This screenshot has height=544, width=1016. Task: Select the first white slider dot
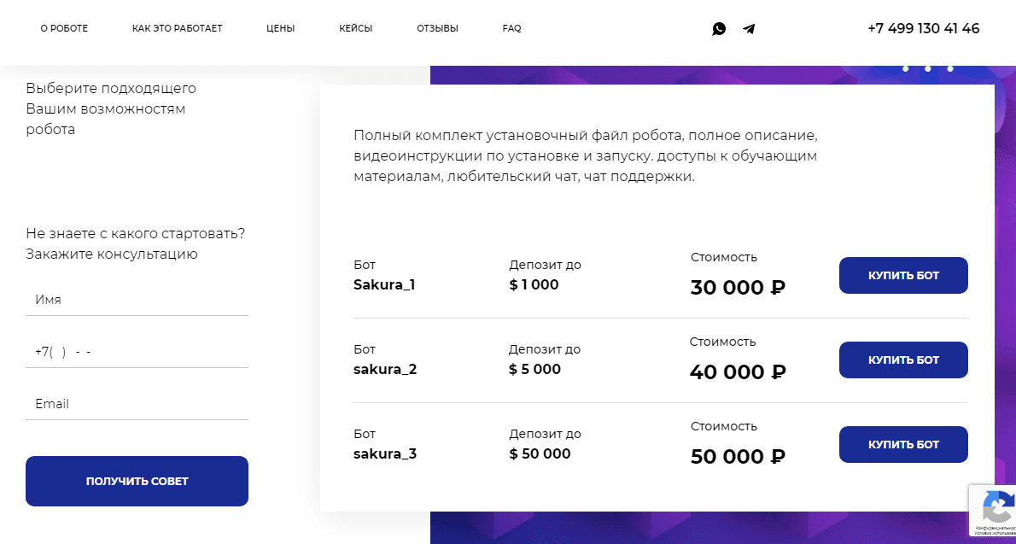coord(906,68)
